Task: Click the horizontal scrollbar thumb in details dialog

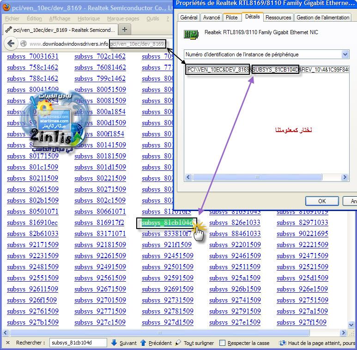Action: click(257, 177)
